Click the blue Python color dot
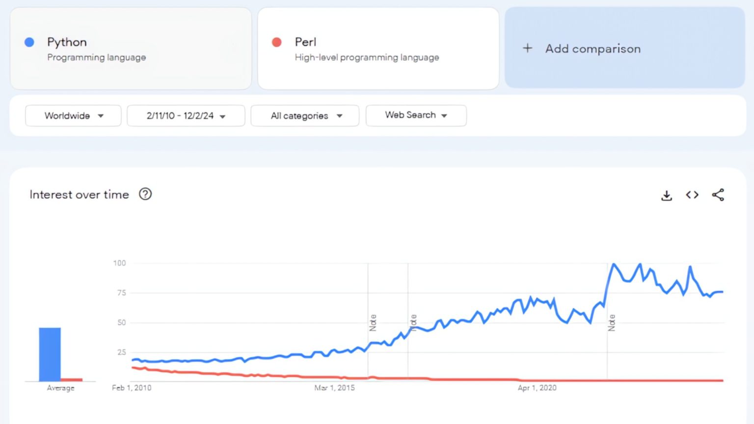Image resolution: width=754 pixels, height=424 pixels. (29, 42)
